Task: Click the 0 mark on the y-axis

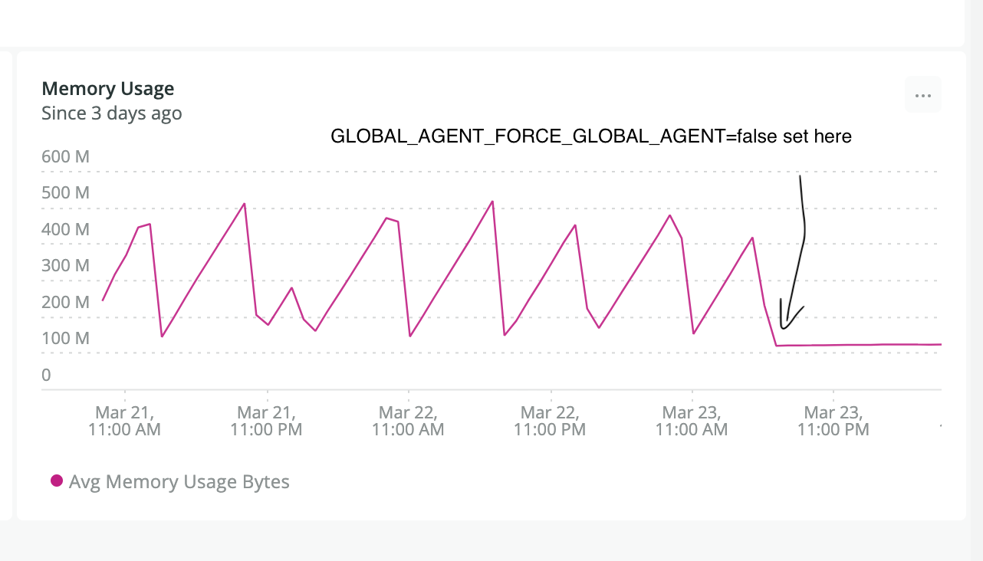Action: tap(45, 375)
